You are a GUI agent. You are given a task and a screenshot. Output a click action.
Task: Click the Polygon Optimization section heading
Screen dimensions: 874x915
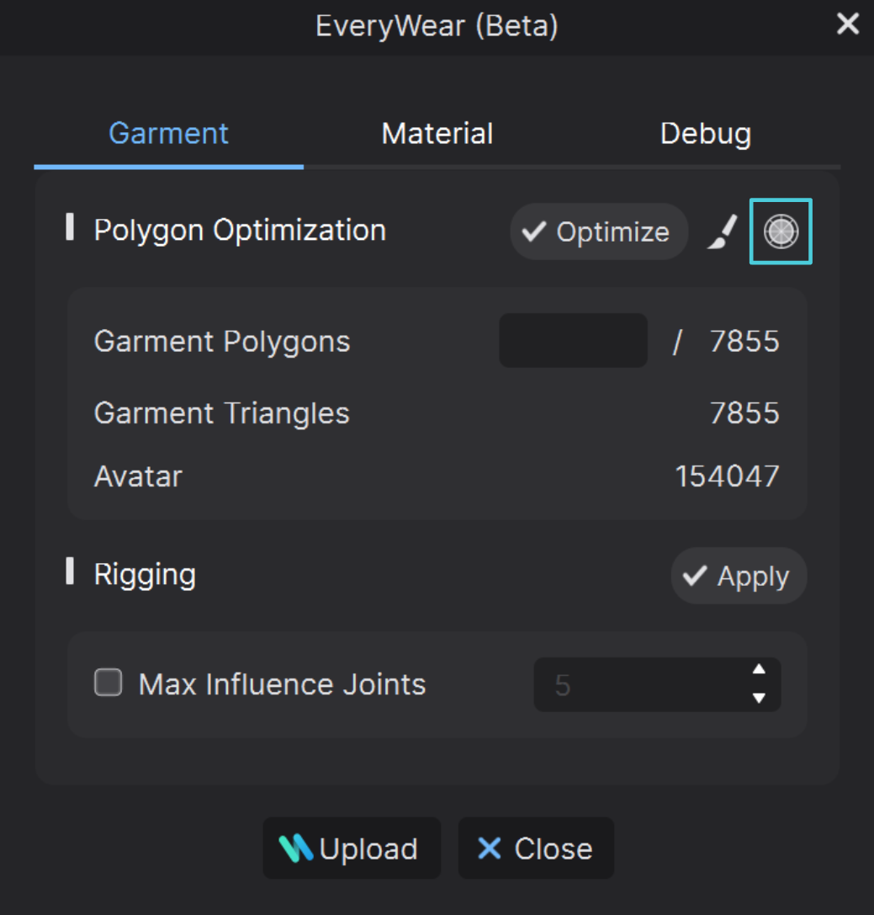tap(240, 230)
